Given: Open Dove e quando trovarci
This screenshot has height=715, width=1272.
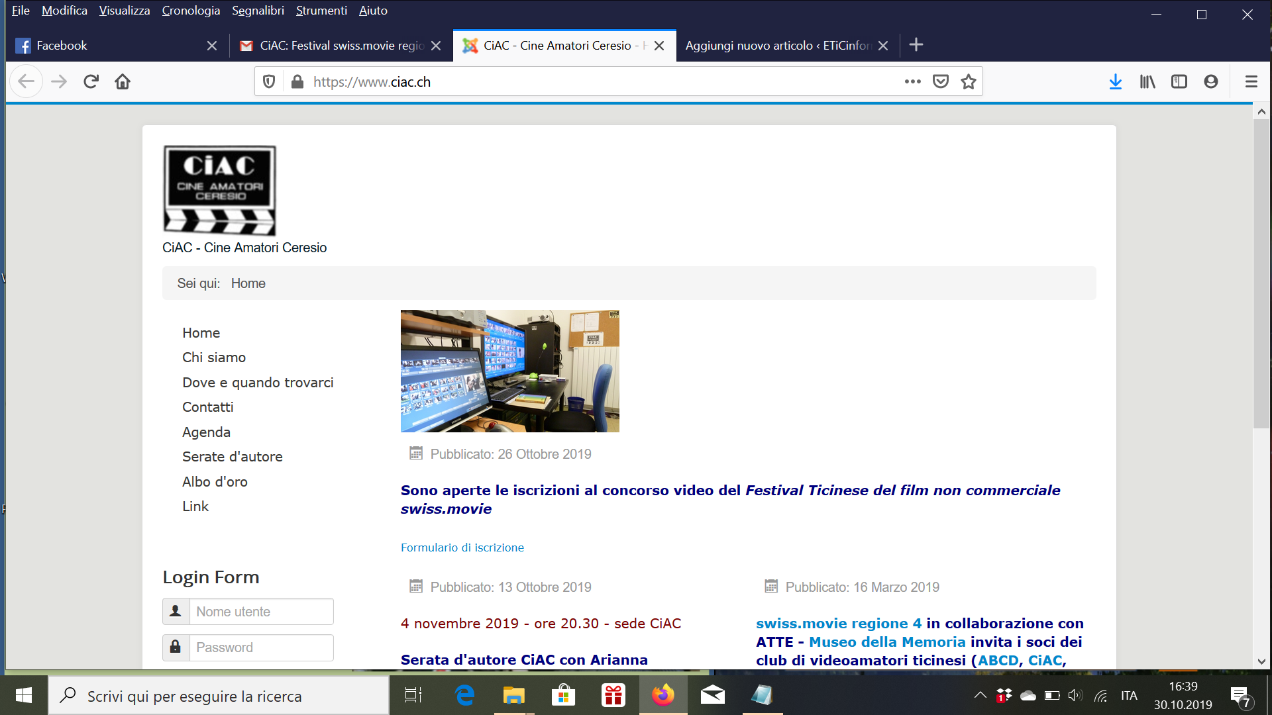Looking at the screenshot, I should coord(258,383).
